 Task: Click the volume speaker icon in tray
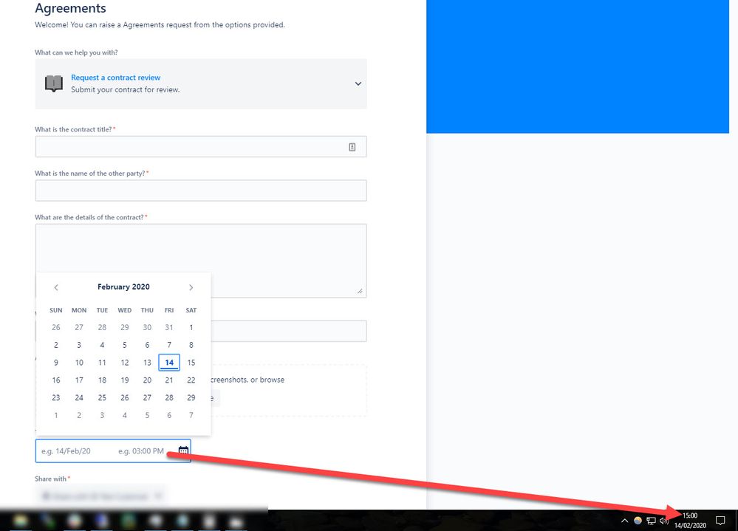coord(664,521)
